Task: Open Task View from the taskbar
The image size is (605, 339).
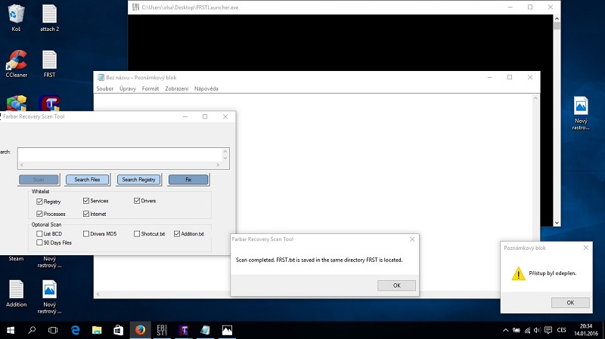Action: (53, 330)
